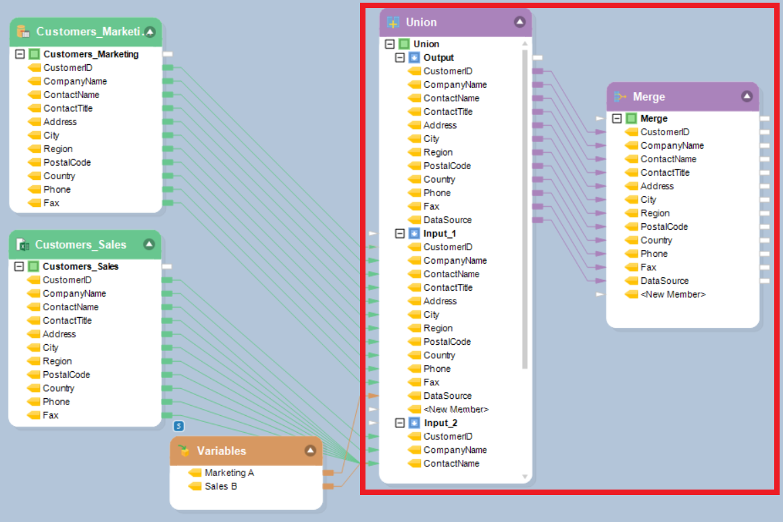Click the small S badge below Customers_Sales
Image resolution: width=783 pixels, height=522 pixels.
(179, 425)
